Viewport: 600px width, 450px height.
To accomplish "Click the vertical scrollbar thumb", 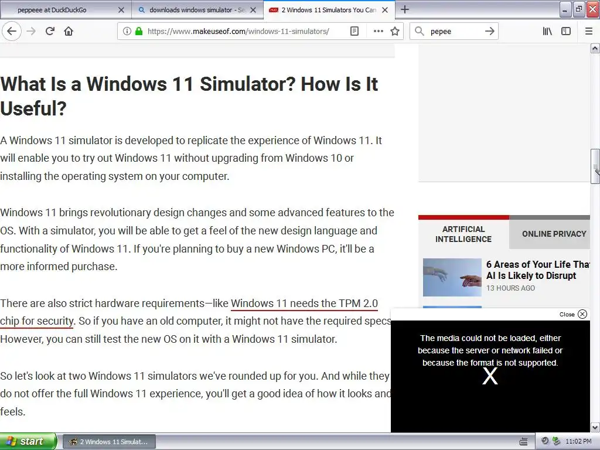I will (595, 166).
